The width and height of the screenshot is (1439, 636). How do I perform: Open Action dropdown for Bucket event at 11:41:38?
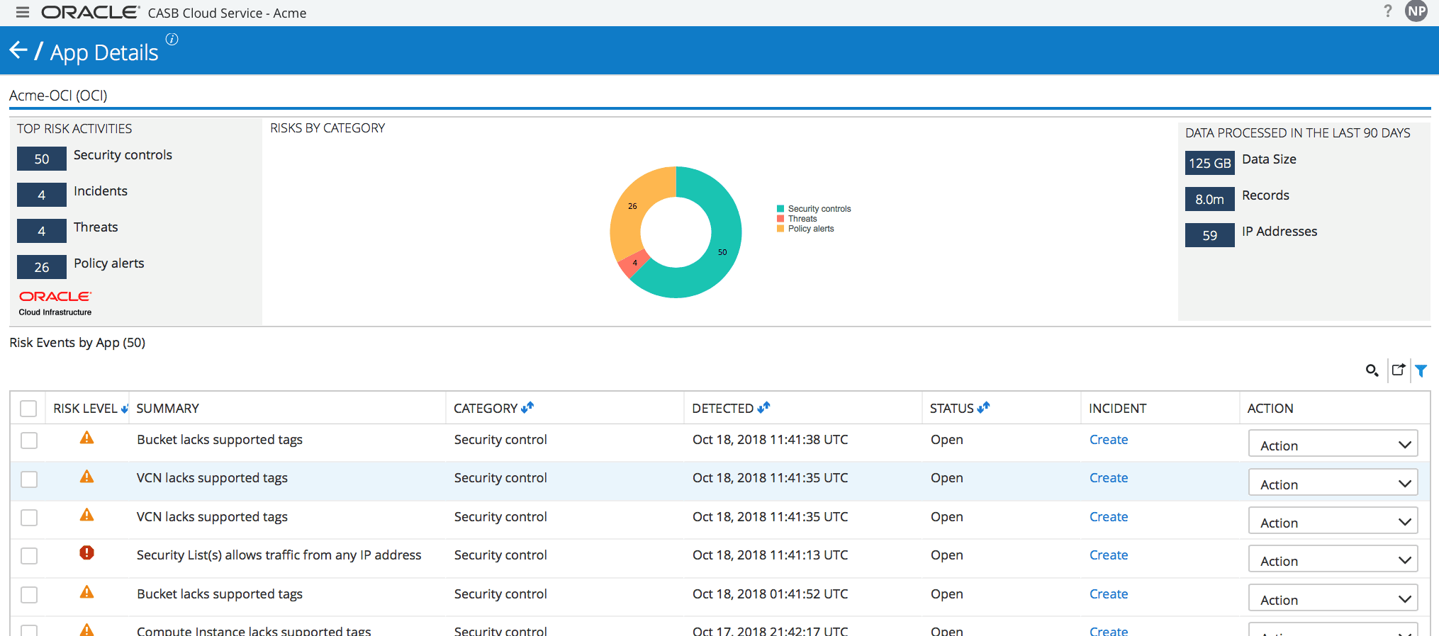point(1333,444)
